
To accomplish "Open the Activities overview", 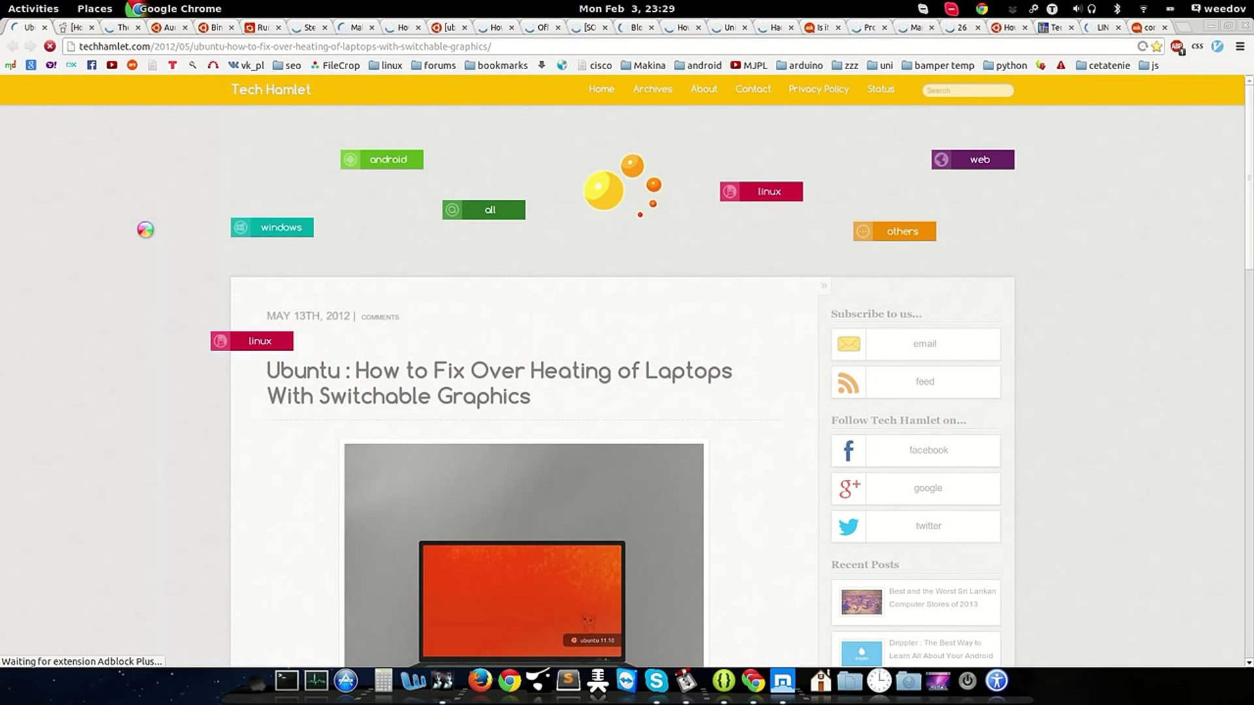I will [33, 8].
